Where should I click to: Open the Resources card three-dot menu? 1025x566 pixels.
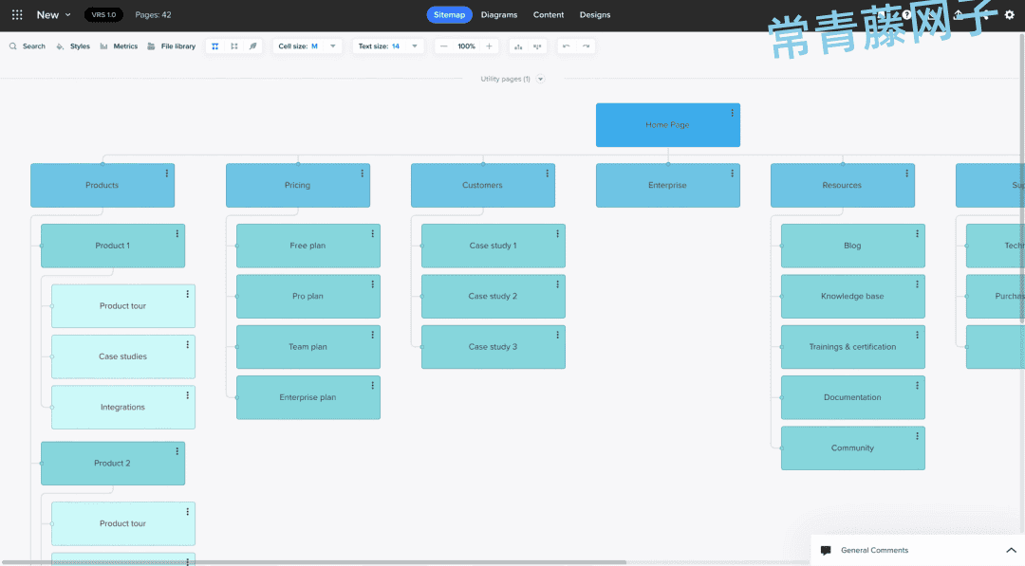pyautogui.click(x=906, y=173)
